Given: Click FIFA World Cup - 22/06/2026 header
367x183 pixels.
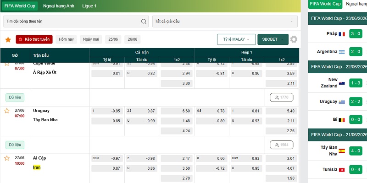Looking at the screenshot, I should click(338, 67).
